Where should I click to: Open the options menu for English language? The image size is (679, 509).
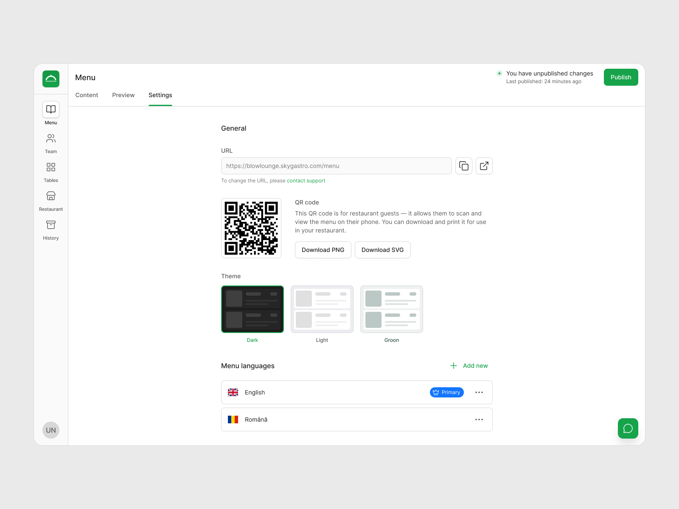pos(479,392)
